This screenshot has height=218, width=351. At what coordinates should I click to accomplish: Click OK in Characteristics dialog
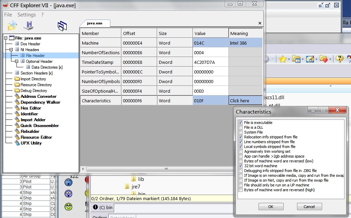(x=271, y=207)
